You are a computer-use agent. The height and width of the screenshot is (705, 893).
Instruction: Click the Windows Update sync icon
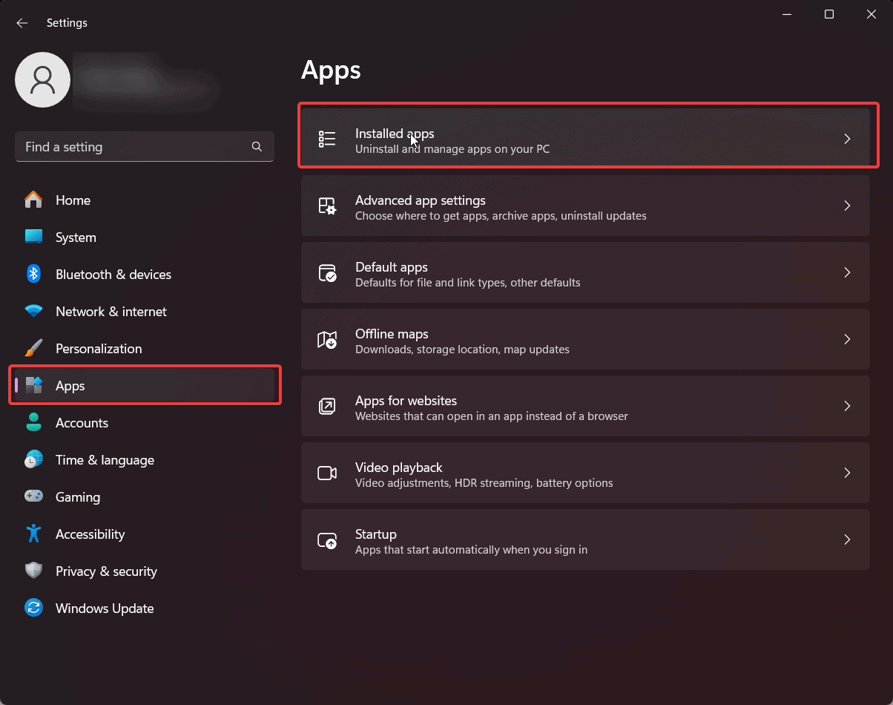coord(33,608)
